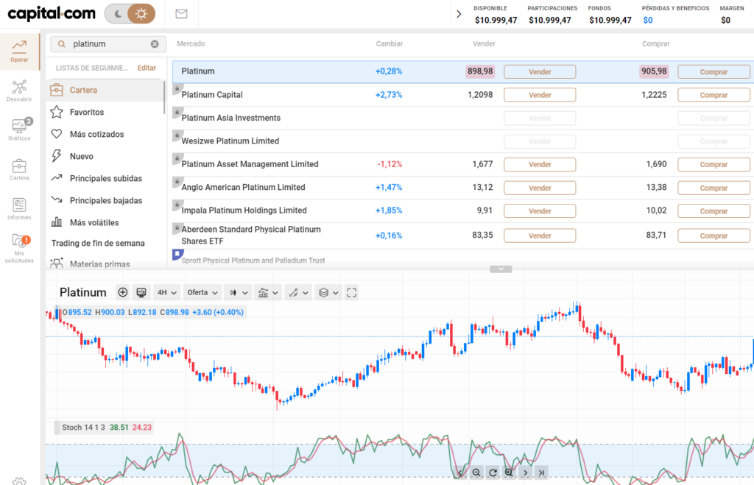Click the Stoch 14 1 3 indicator label
The image size is (754, 485).
click(83, 428)
